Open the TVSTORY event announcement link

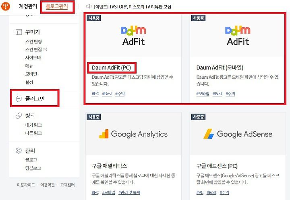click(133, 7)
